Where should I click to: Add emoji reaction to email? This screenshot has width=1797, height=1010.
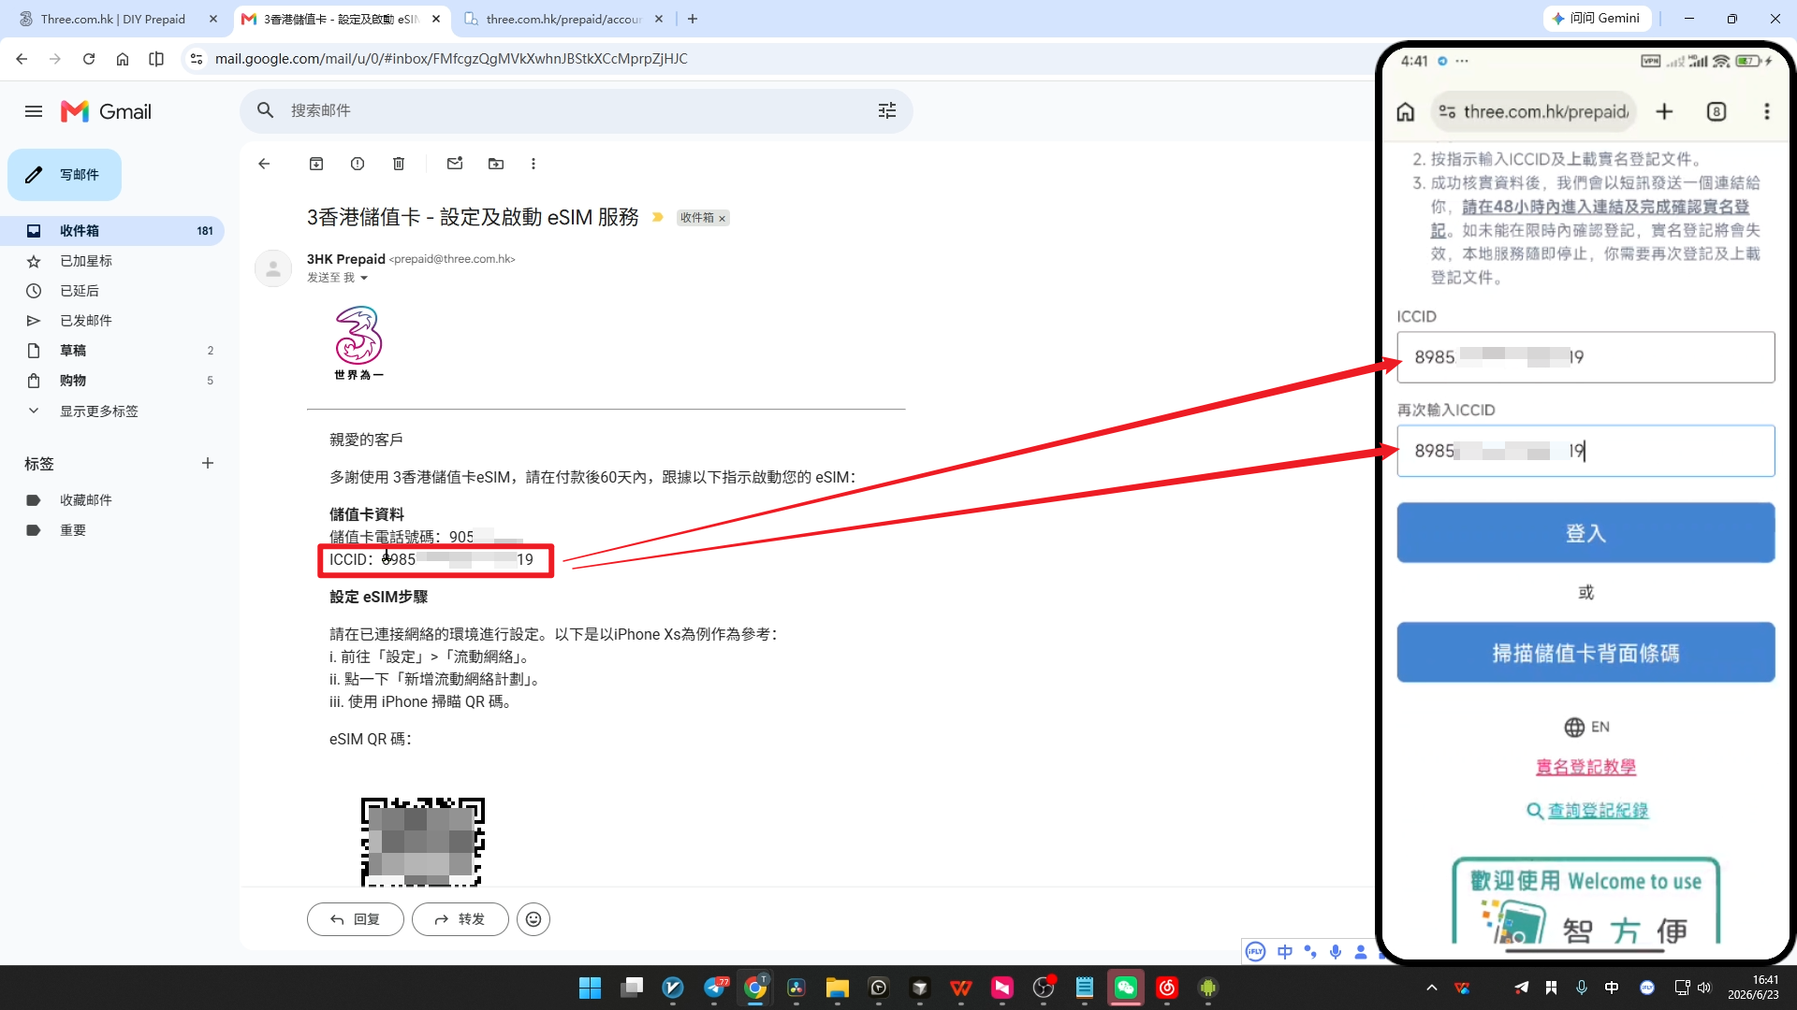tap(533, 919)
